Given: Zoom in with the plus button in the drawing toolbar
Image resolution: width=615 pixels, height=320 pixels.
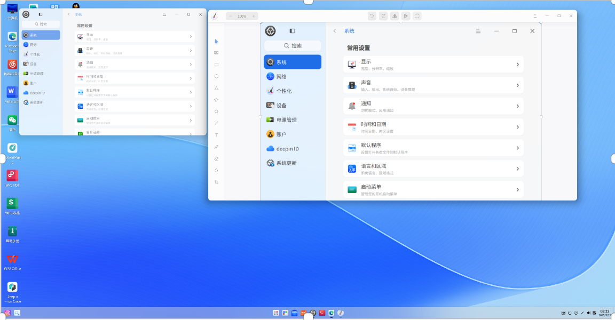Looking at the screenshot, I should click(x=254, y=16).
